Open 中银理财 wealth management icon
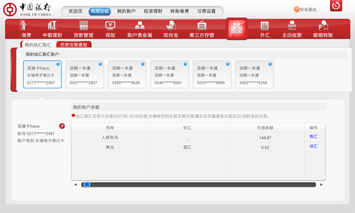Screen dimensions: 355x213 [52, 29]
